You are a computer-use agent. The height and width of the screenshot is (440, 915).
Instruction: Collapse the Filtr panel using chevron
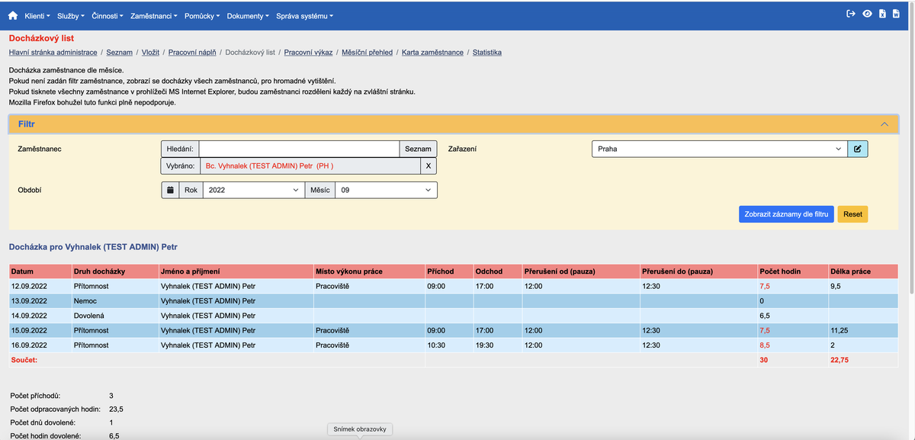884,124
